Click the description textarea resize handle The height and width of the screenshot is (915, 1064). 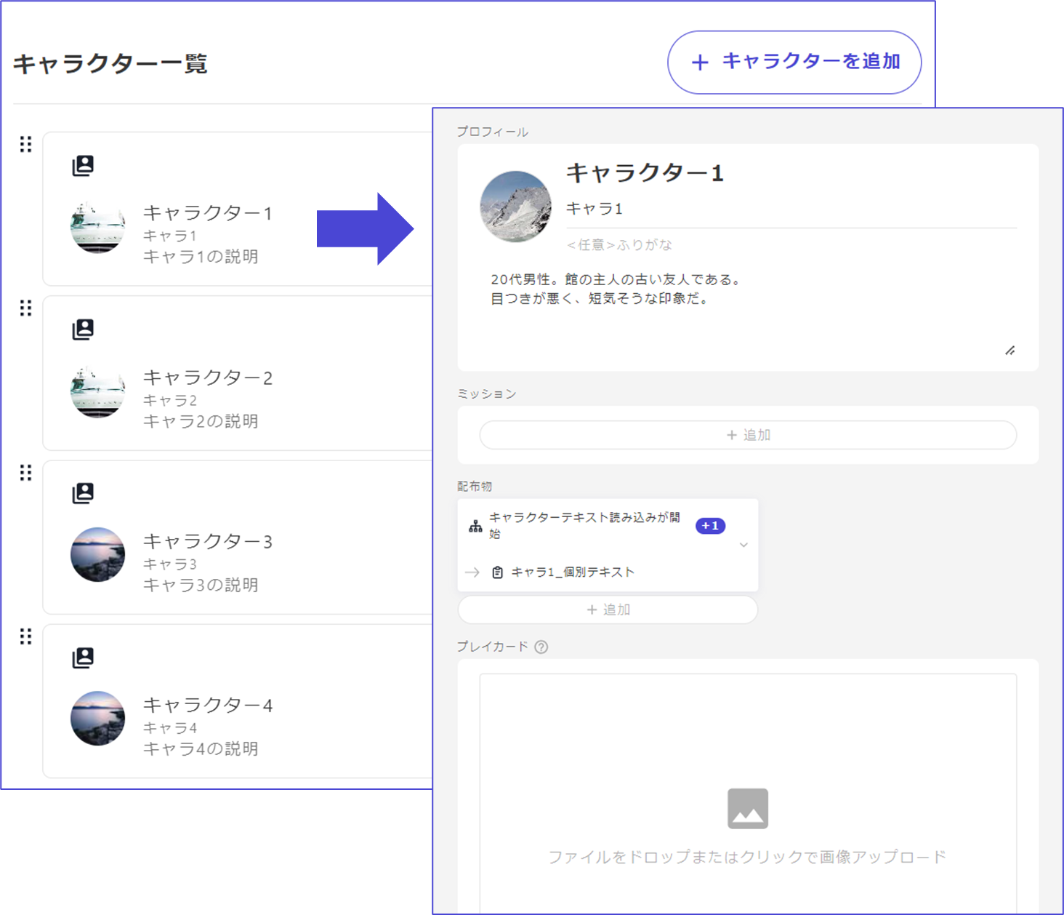click(1009, 351)
